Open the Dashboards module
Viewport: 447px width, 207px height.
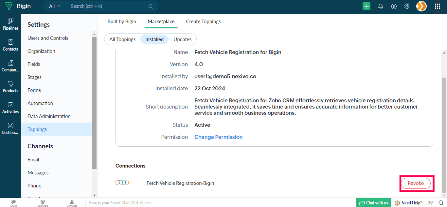click(x=10, y=128)
